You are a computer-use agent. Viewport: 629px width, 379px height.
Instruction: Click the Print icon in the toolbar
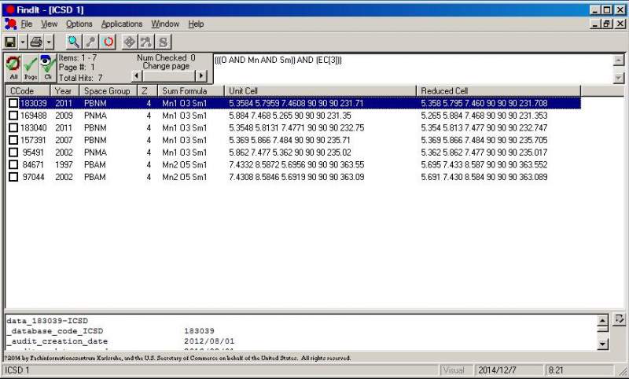(36, 42)
